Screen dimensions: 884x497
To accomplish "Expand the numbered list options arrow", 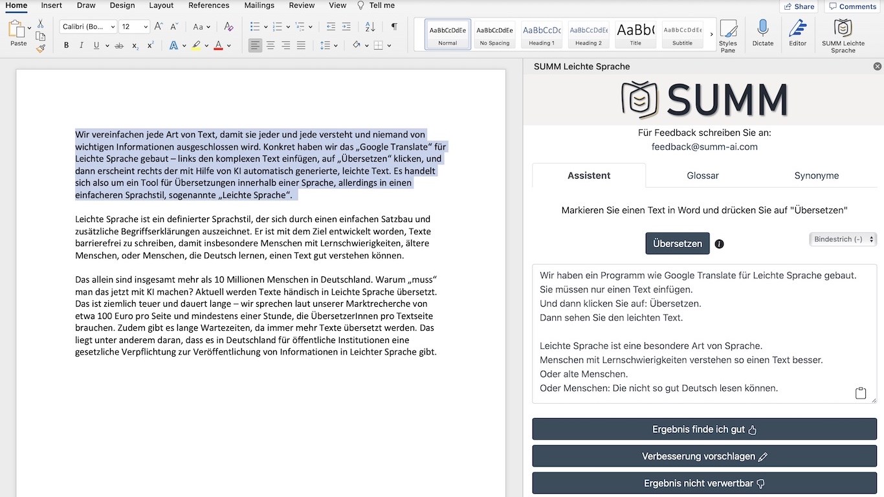I will coord(288,27).
